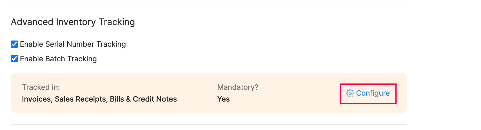Click the "Mandatory?" label
Viewport: 481px width, 130px height.
[238, 87]
